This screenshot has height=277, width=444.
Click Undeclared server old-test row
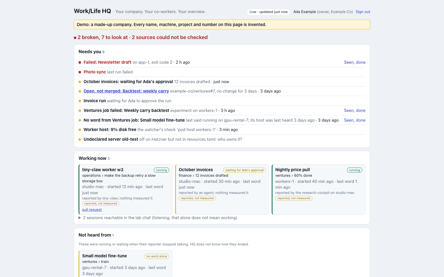(x=222, y=139)
